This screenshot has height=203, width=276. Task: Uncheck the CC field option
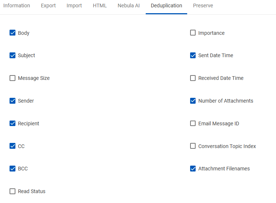(x=12, y=146)
